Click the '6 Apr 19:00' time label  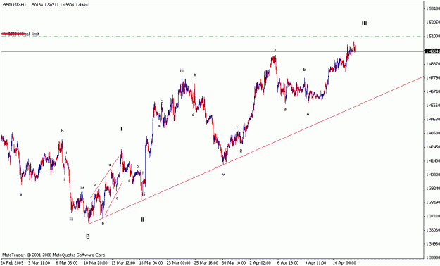point(288,263)
